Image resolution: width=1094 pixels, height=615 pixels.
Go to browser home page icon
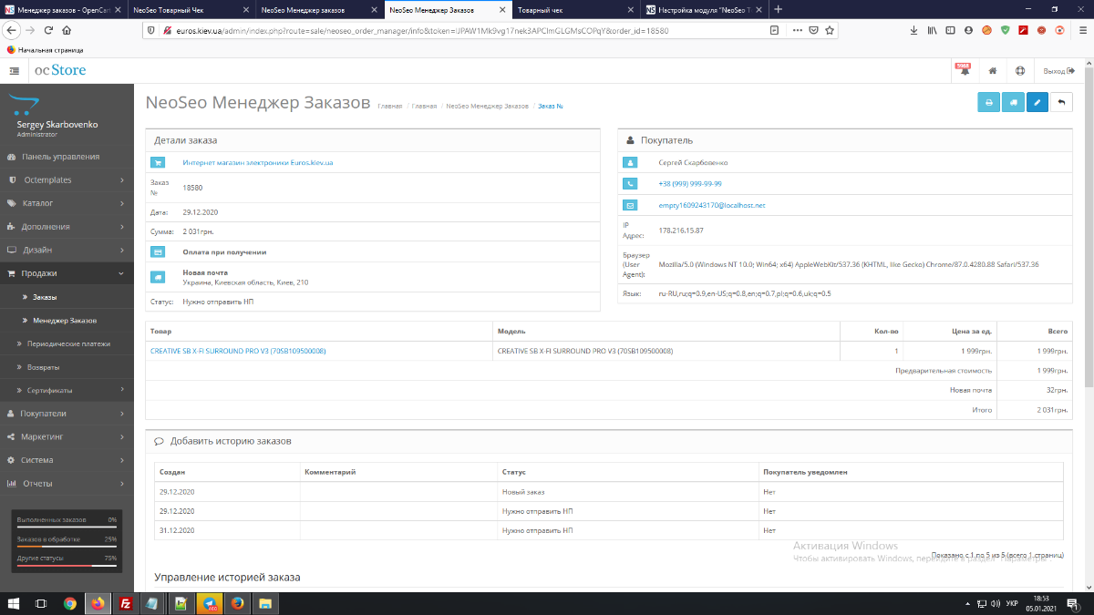67,30
